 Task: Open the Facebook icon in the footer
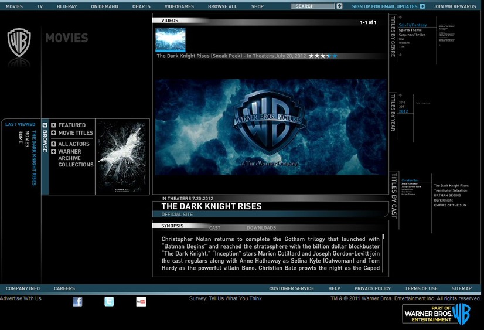(x=77, y=301)
